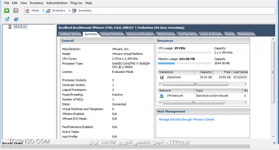Click the Inactive hyperthreading value
This screenshot has height=150, width=279.
117,95
